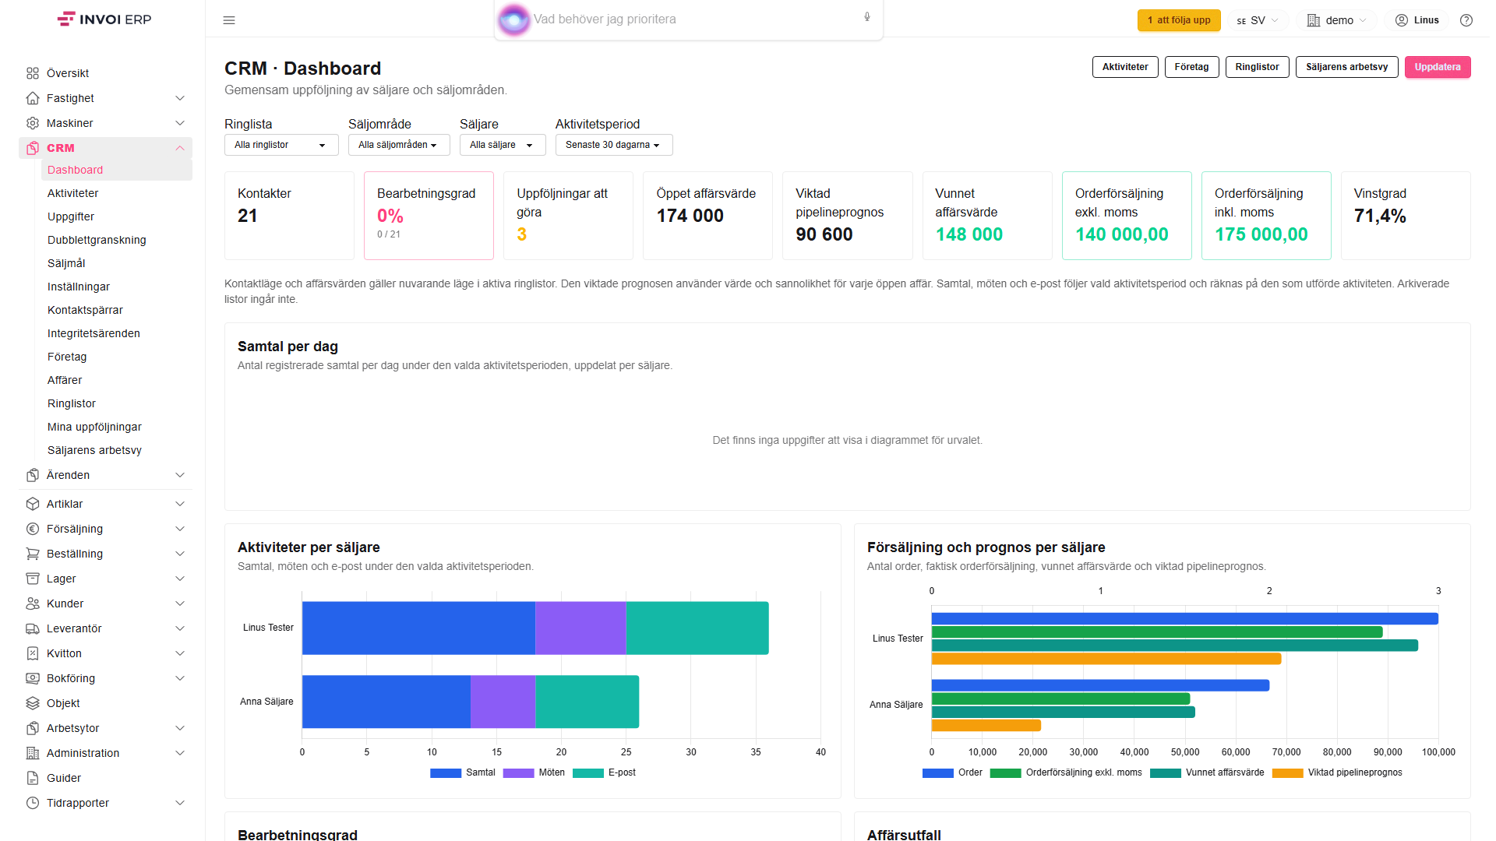Viewport: 1496px width, 841px height.
Task: Open the Ringlista dropdown
Action: tap(281, 145)
